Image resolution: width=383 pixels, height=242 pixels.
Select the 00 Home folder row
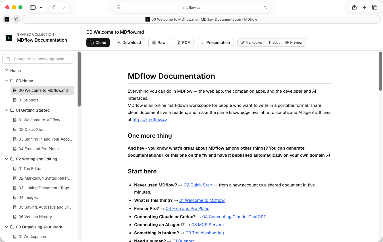pyautogui.click(x=38, y=81)
